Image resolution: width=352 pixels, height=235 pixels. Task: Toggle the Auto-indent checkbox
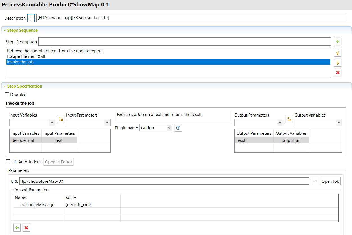coord(8,162)
